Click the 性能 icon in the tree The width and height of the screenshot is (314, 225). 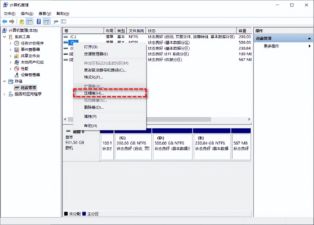[17, 69]
